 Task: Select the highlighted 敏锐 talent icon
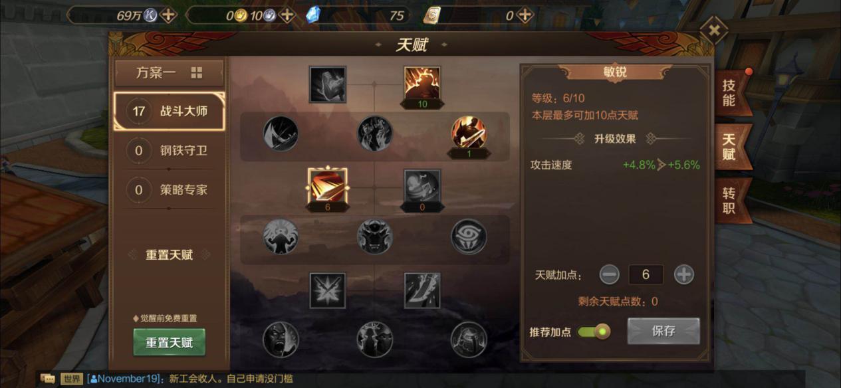coord(327,185)
